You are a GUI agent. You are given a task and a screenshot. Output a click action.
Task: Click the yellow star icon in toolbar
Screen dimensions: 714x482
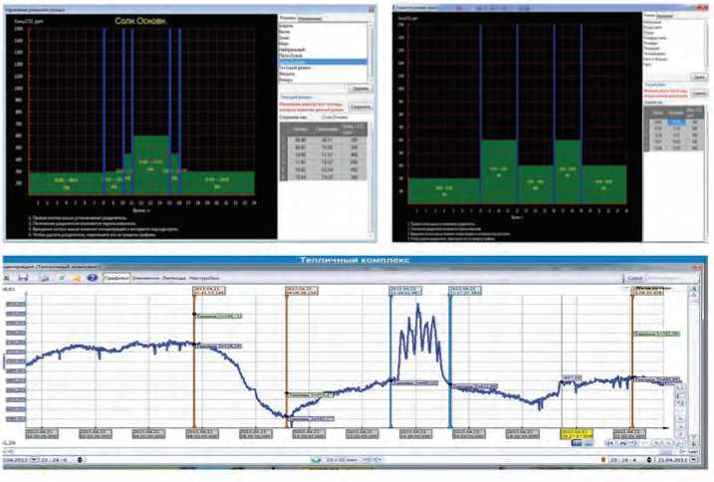click(x=75, y=278)
